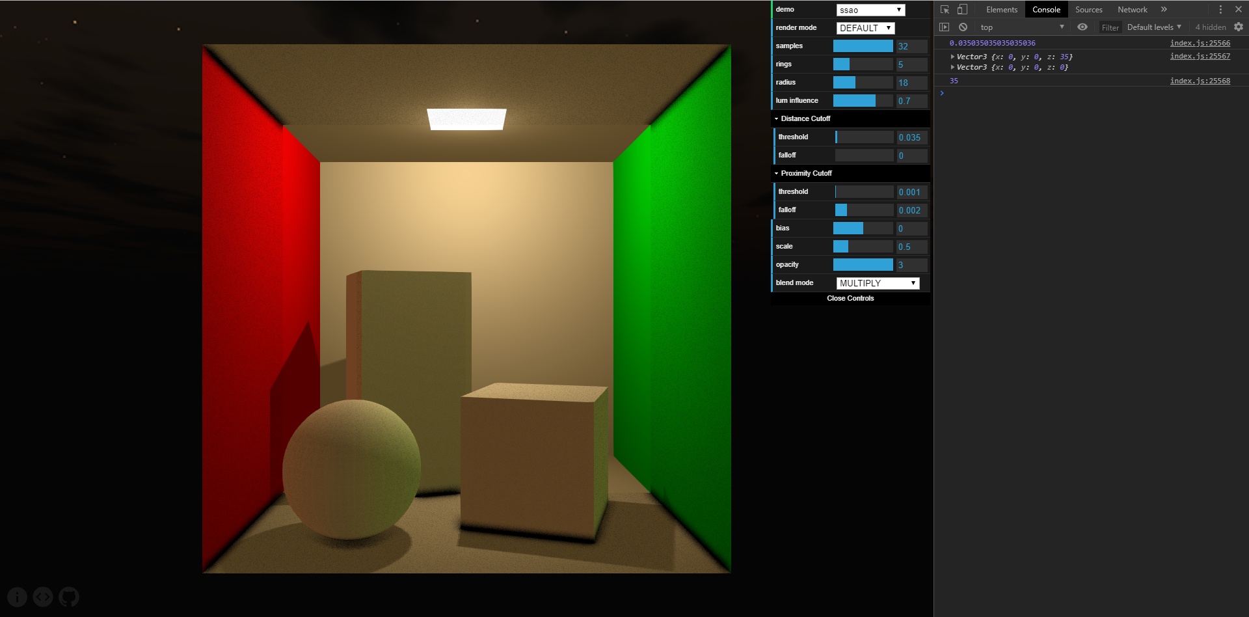Close the DevTools panel
Image resolution: width=1249 pixels, height=617 pixels.
[1239, 9]
